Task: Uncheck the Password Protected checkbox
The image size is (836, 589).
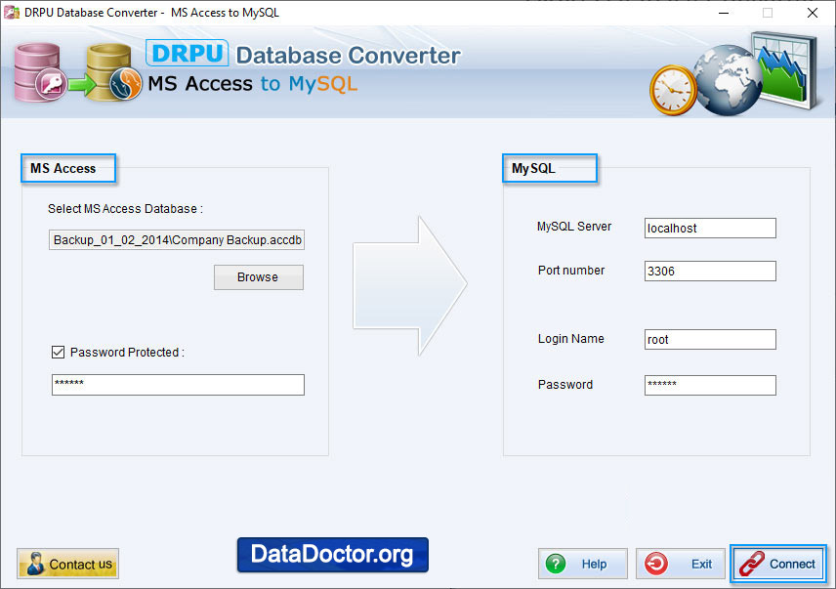Action: click(58, 352)
